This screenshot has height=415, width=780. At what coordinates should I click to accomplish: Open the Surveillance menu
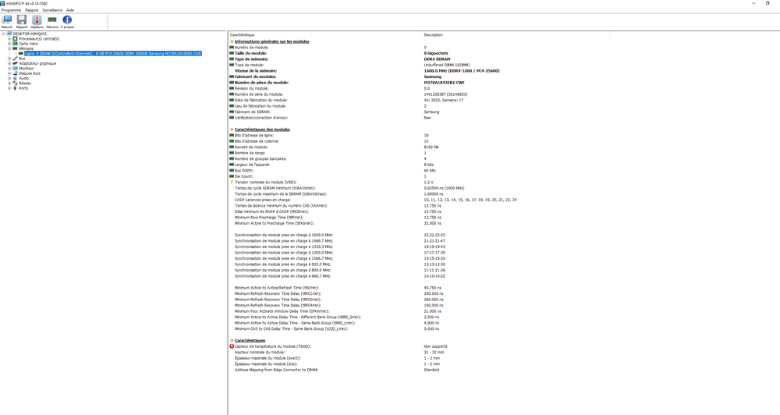[x=52, y=10]
